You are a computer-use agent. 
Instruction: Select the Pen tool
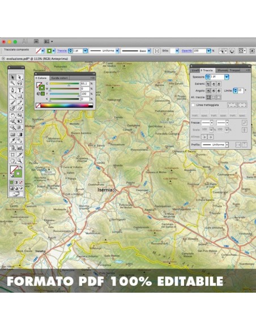click(x=12, y=90)
